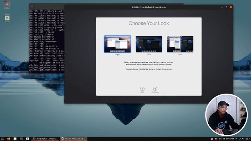Switch to the QEMU taskbar entry
The width and height of the screenshot is (251, 141).
pos(74,139)
